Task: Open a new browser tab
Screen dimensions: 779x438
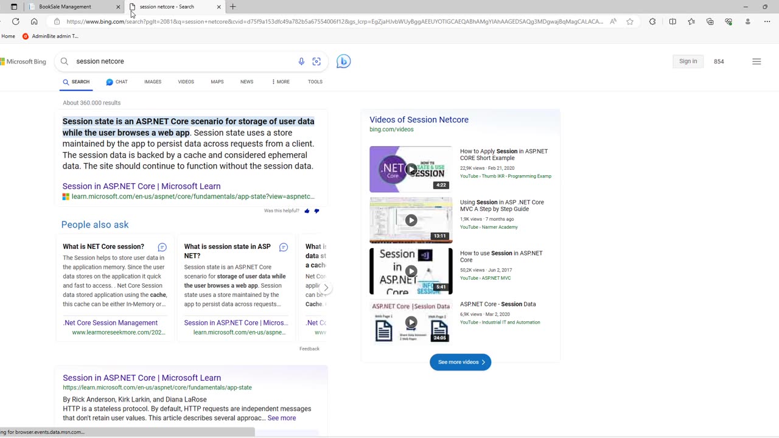Action: (x=233, y=7)
